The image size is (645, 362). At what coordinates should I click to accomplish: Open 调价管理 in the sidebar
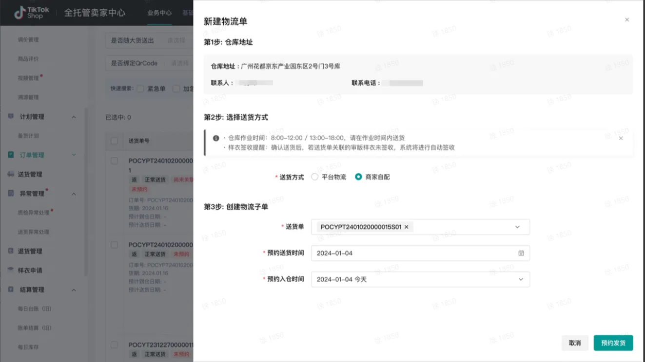tap(28, 39)
